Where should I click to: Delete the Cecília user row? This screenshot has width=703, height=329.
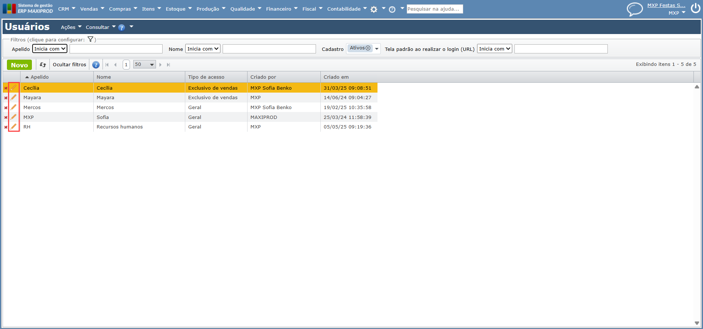tap(5, 88)
